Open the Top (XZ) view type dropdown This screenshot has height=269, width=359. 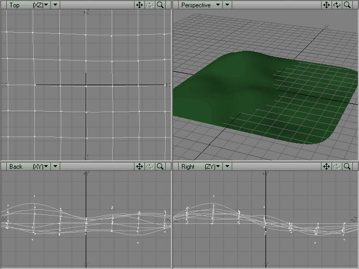pos(29,5)
